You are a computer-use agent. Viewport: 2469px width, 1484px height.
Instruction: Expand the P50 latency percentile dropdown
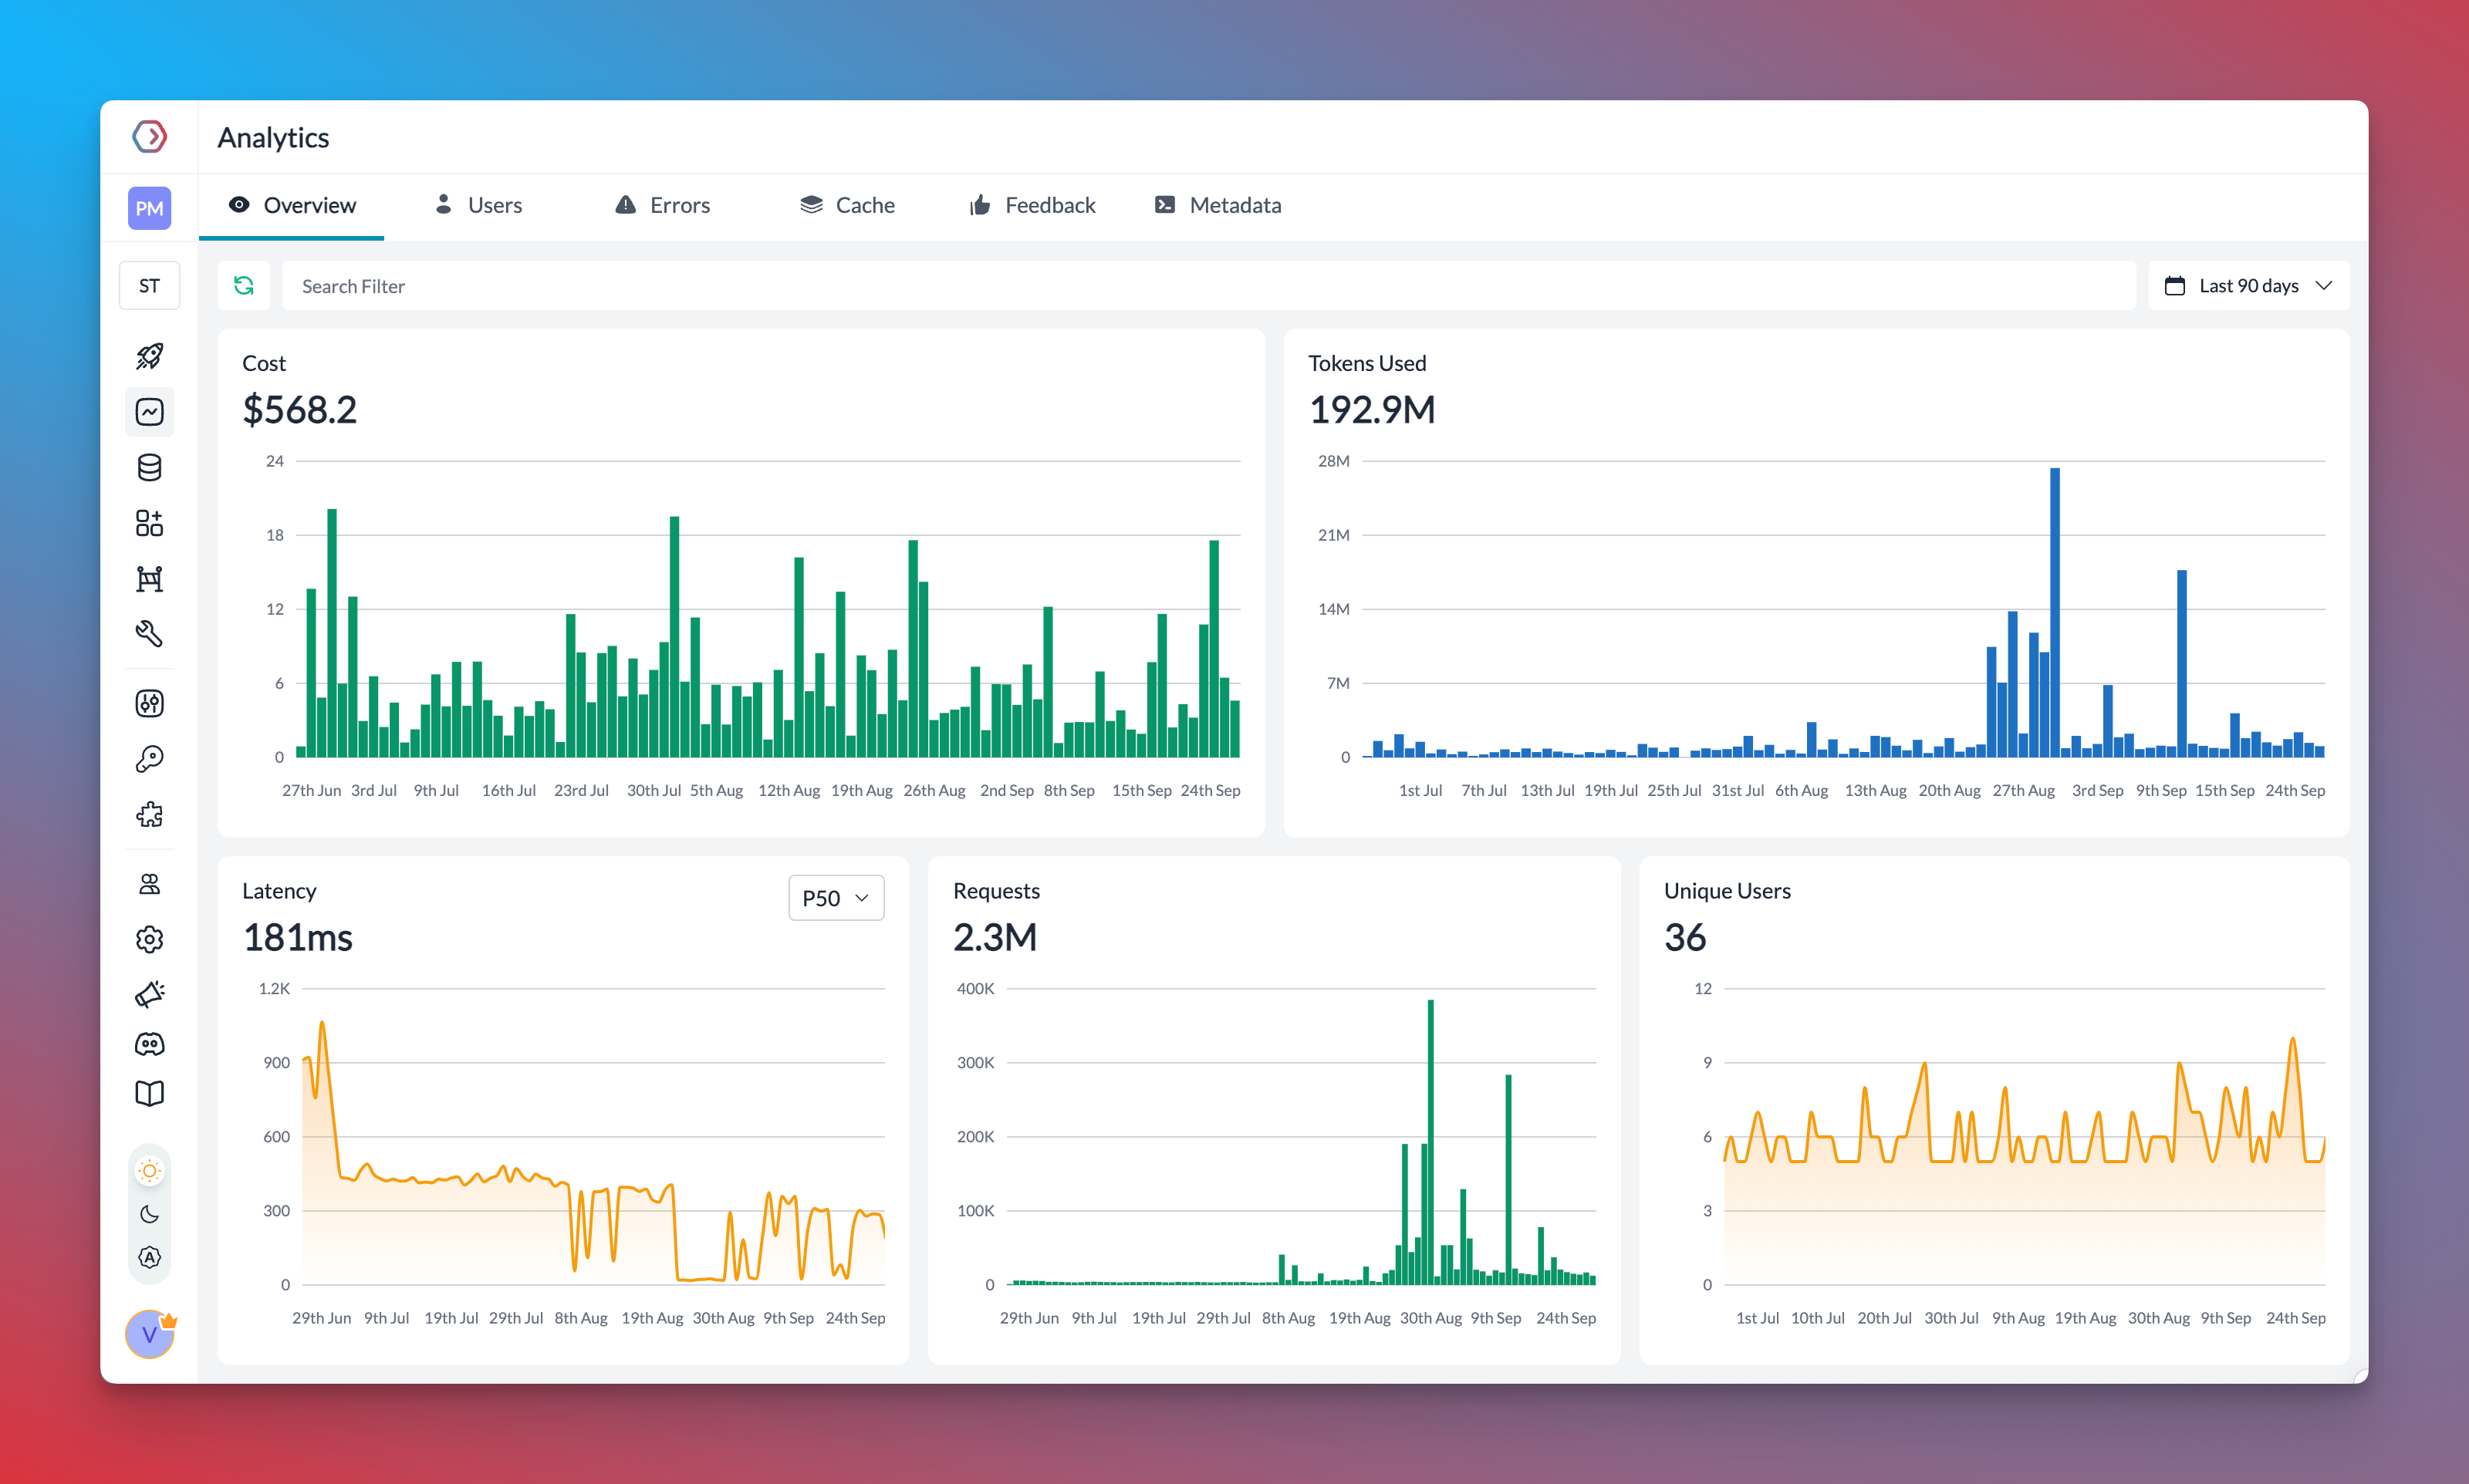[835, 898]
